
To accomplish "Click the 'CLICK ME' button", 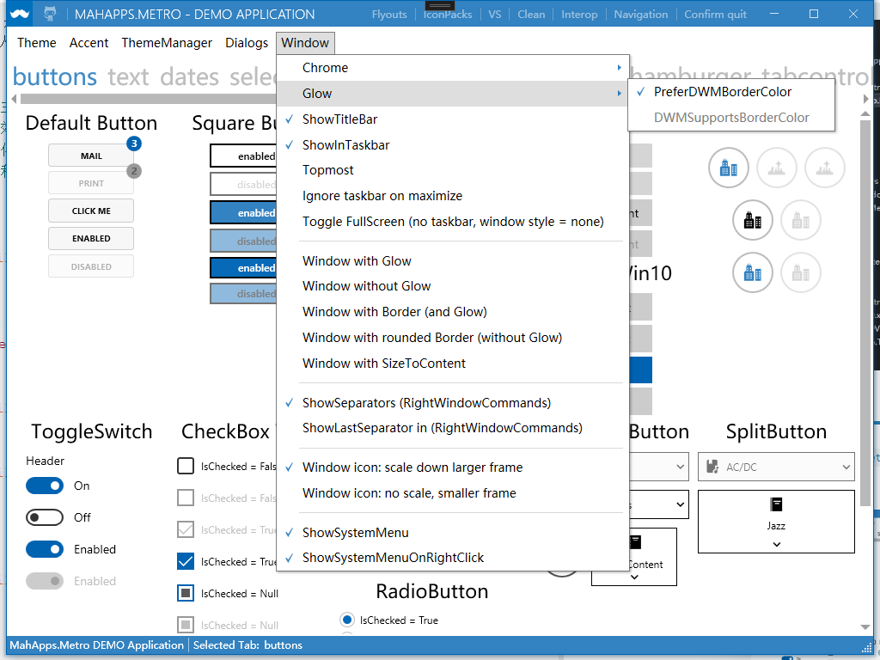I will (90, 211).
